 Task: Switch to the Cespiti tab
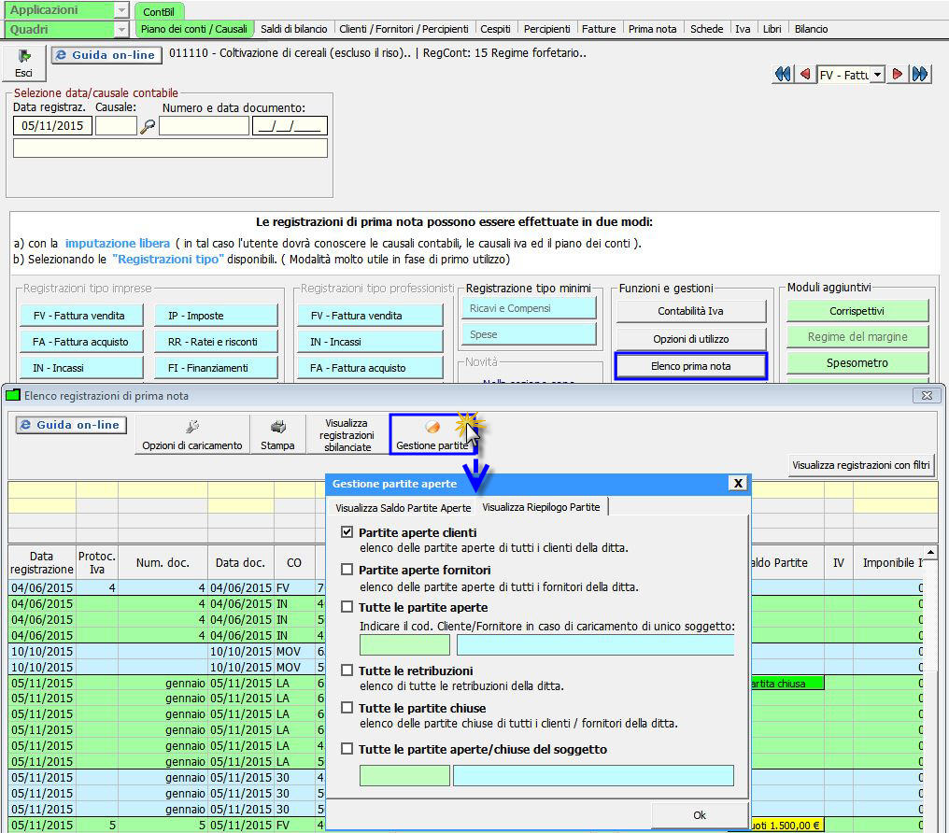pos(496,29)
